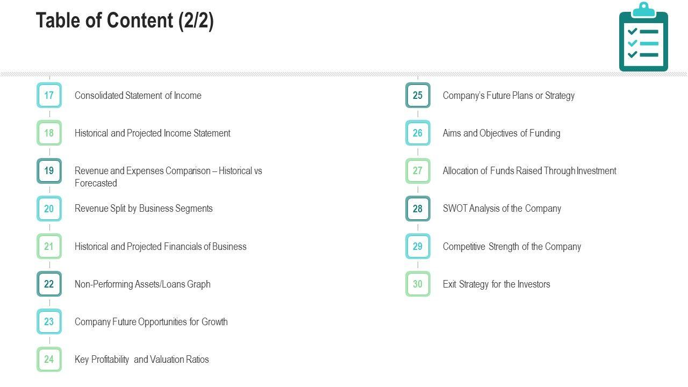Click number badge 24
This screenshot has height=387, width=688.
click(x=49, y=360)
